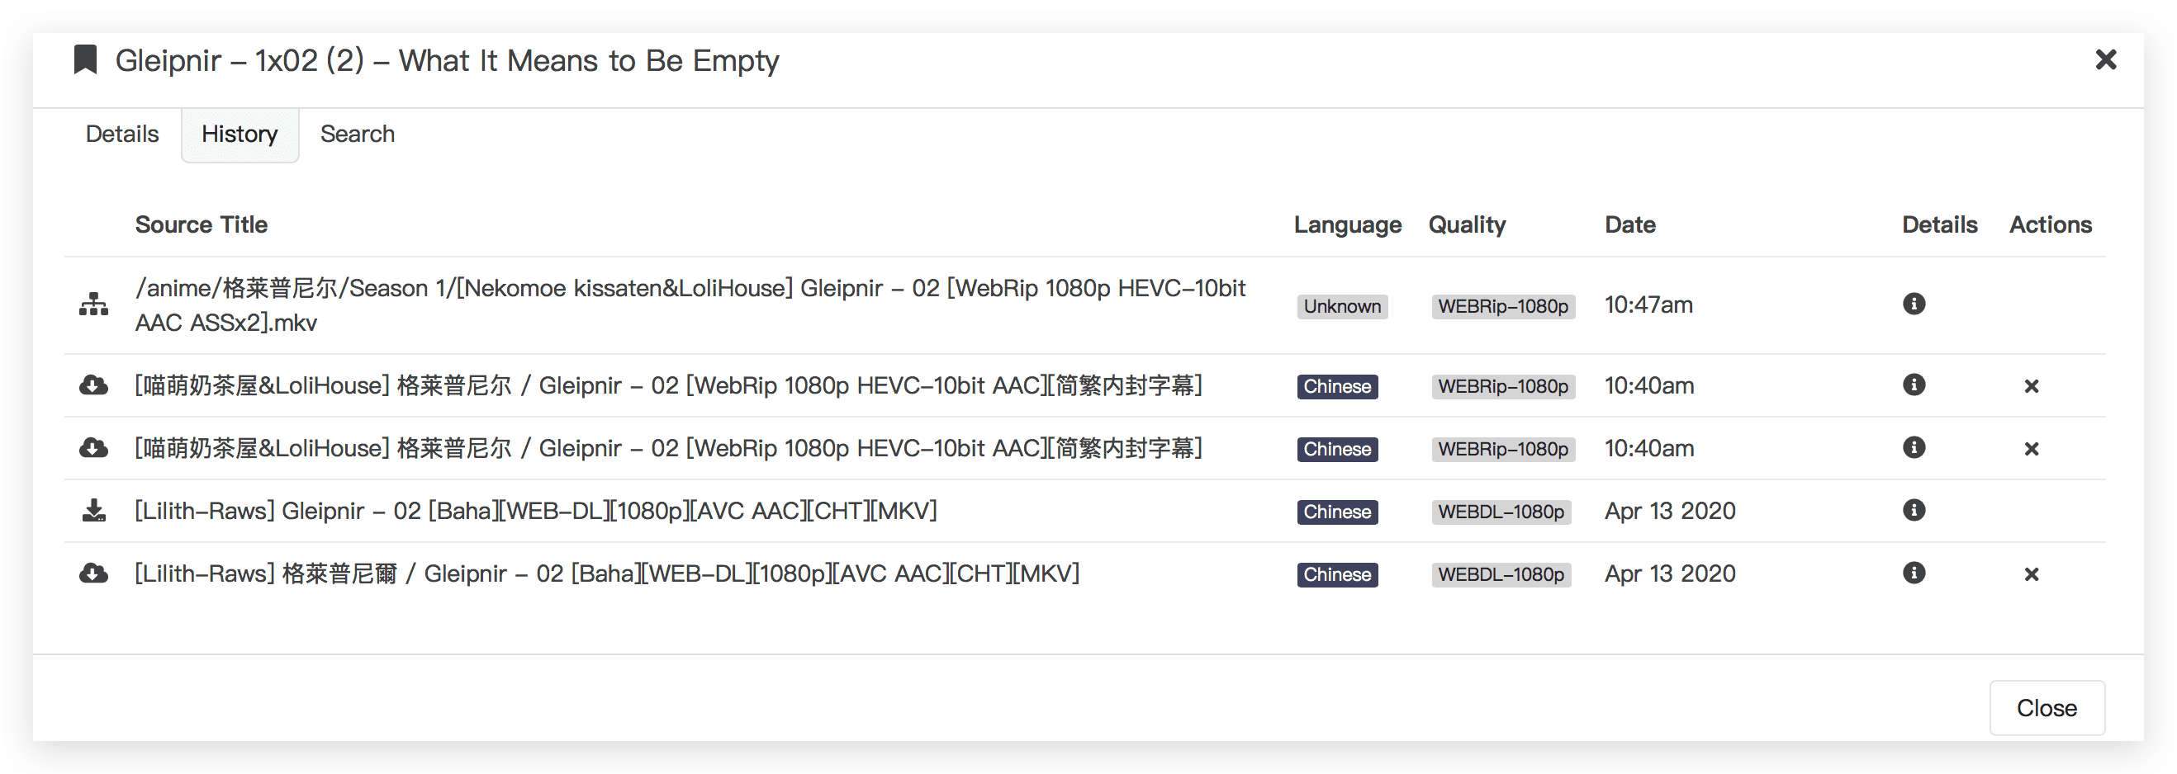Select the History tab
2177x774 pixels.
click(x=240, y=134)
